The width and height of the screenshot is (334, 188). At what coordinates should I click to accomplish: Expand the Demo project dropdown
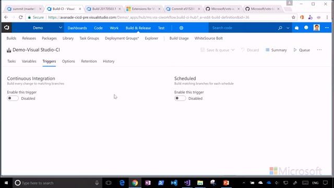point(61,28)
